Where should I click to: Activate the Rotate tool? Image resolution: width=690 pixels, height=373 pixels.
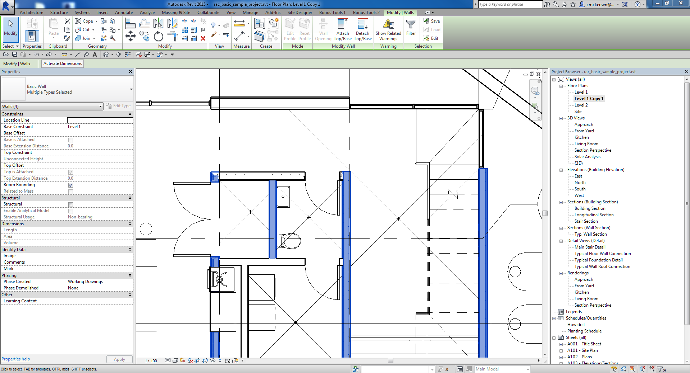point(158,36)
